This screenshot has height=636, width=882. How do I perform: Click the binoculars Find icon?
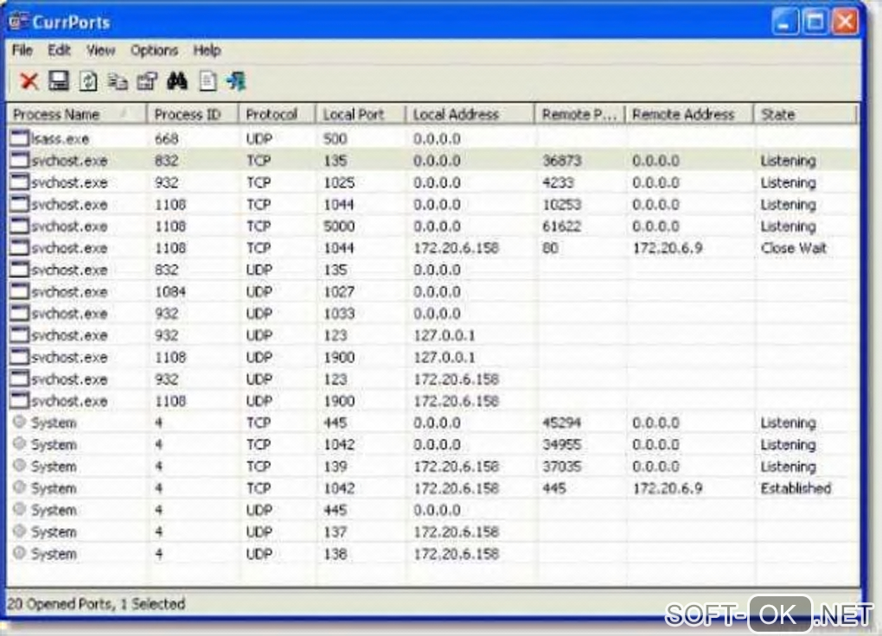point(176,81)
